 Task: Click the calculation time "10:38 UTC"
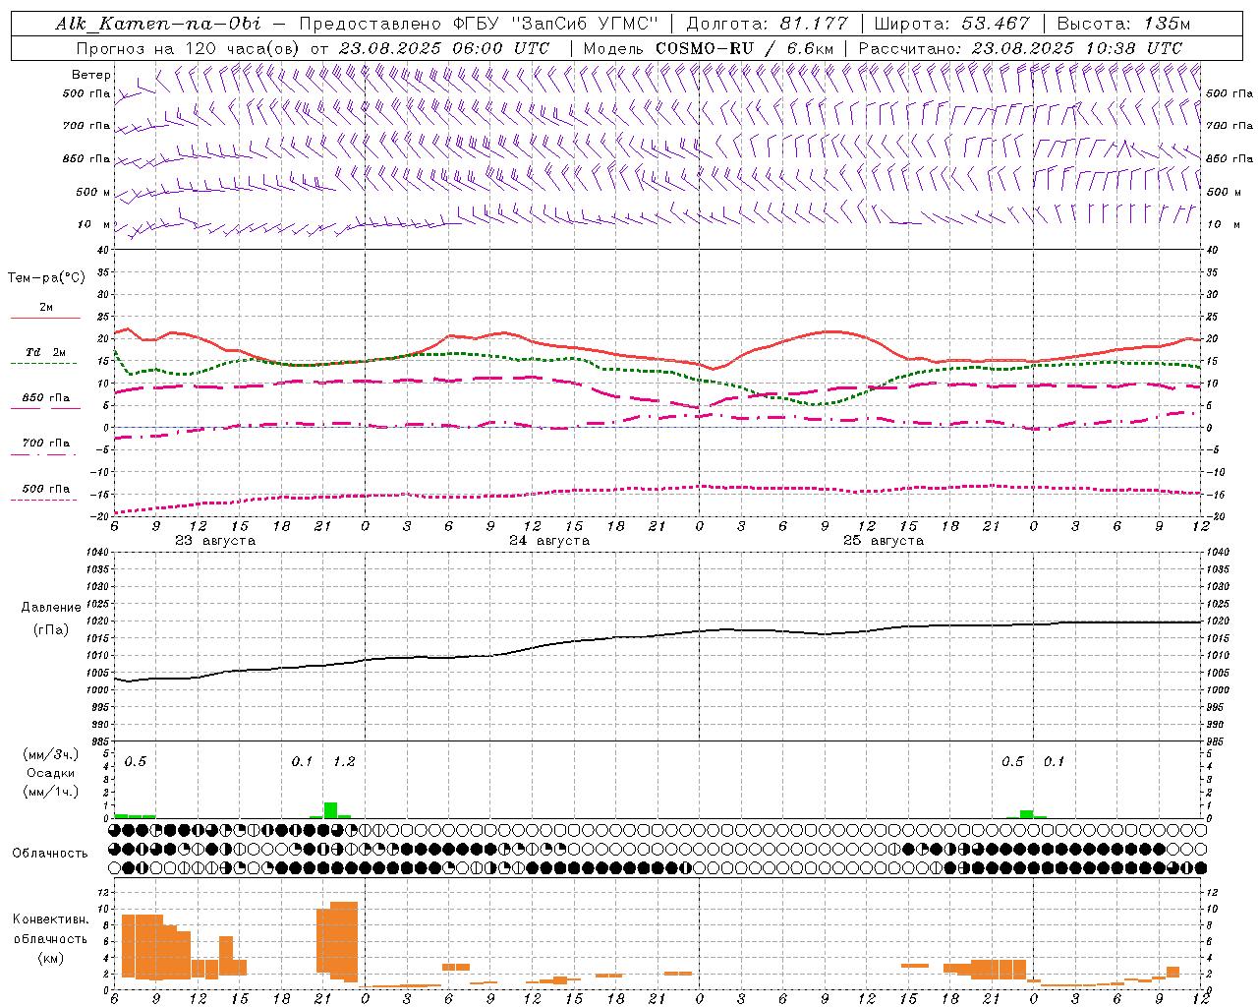pos(1132,48)
